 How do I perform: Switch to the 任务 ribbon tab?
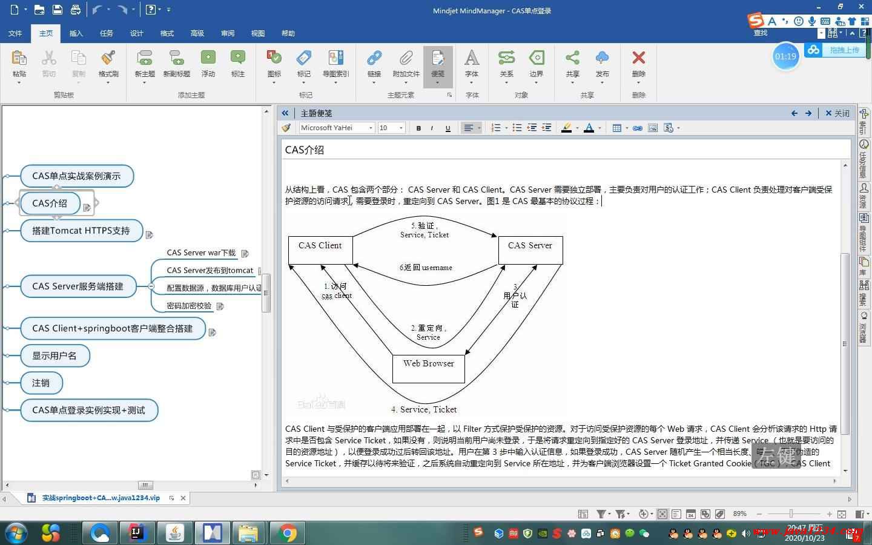(107, 33)
